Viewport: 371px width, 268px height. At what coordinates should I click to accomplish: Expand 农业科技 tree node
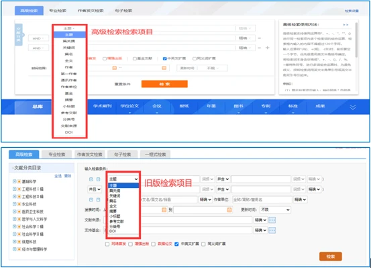click(15, 204)
